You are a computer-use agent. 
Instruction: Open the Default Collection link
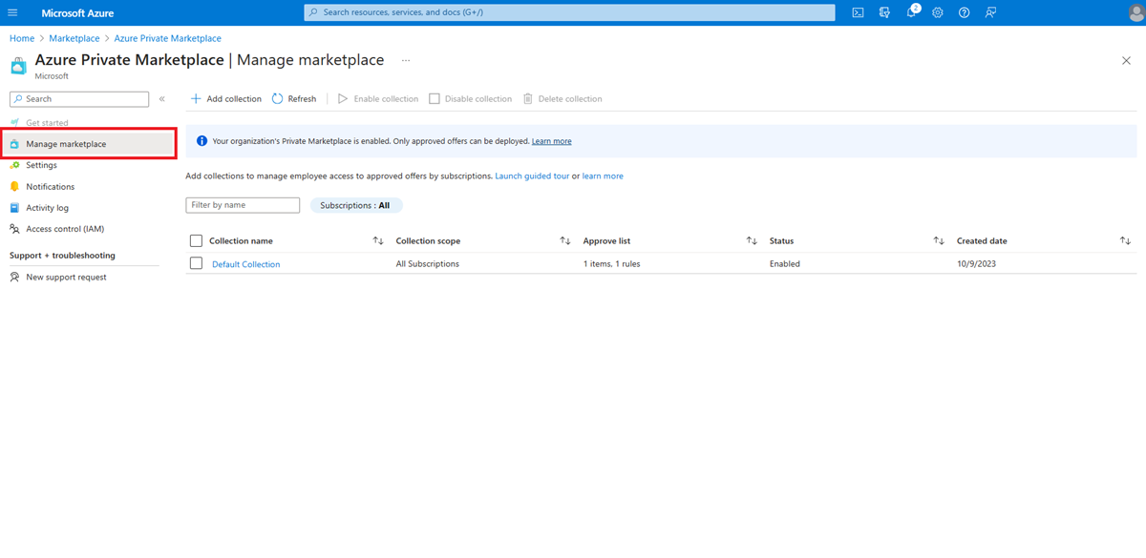[245, 264]
